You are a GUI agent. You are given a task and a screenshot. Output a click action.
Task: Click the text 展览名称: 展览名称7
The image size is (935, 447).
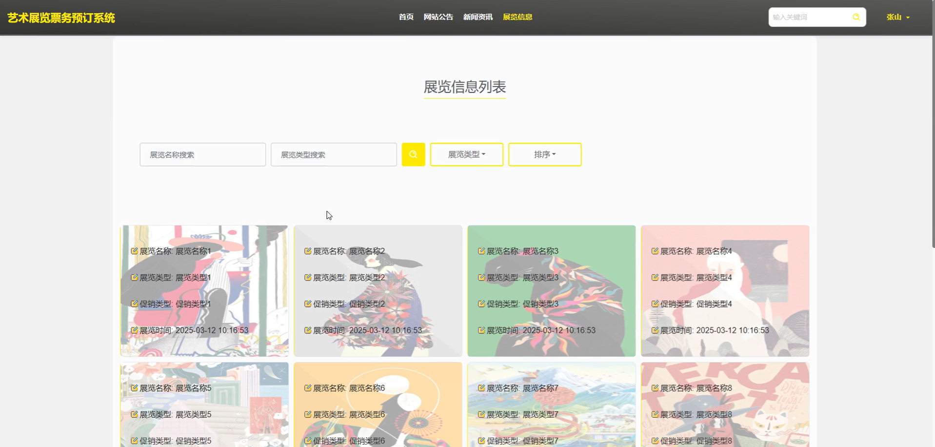coord(523,388)
